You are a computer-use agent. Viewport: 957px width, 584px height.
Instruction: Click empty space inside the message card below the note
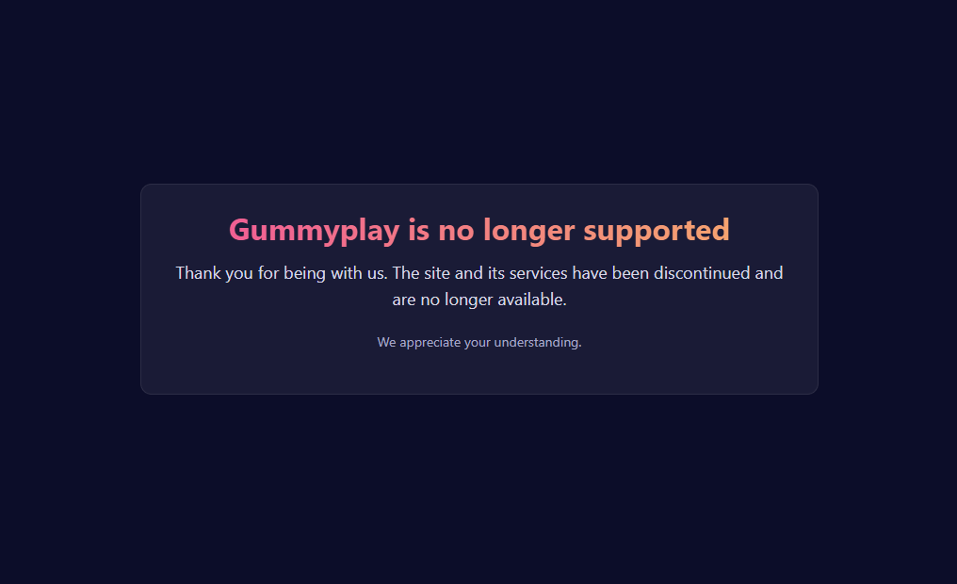pos(479,373)
